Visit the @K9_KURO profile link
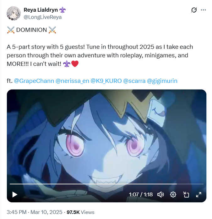The width and height of the screenshot is (212, 219). [x=106, y=81]
